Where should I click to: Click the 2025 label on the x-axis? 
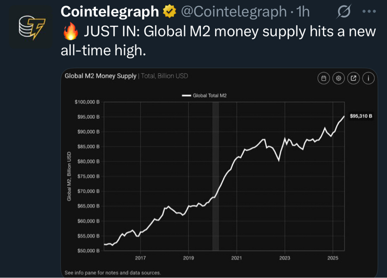pyautogui.click(x=333, y=258)
